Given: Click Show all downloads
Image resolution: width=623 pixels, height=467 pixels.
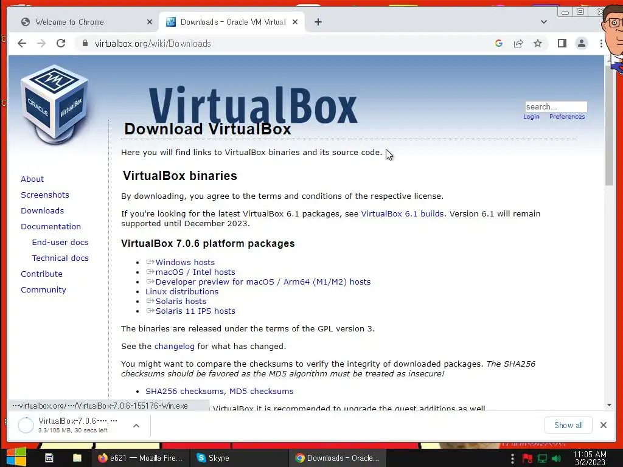Looking at the screenshot, I should pyautogui.click(x=568, y=425).
